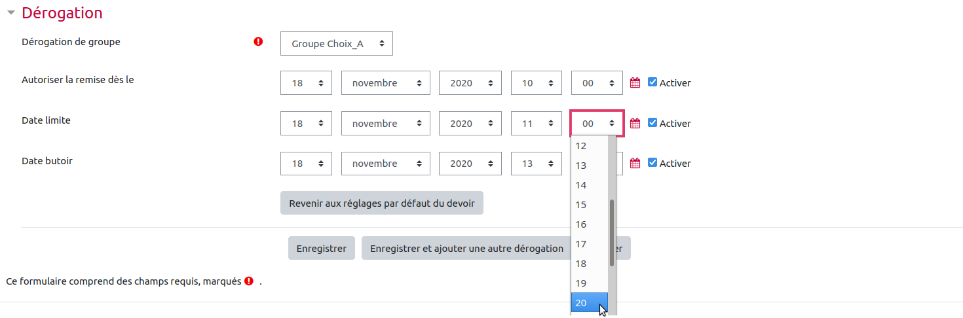Open calendar picker for Autoriser la remise
Image resolution: width=963 pixels, height=318 pixels.
tap(634, 83)
